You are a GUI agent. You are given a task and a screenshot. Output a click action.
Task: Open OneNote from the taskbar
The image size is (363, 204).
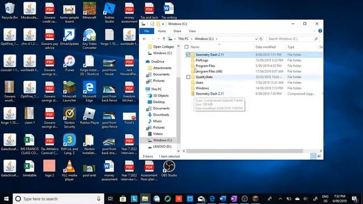click(x=234, y=199)
